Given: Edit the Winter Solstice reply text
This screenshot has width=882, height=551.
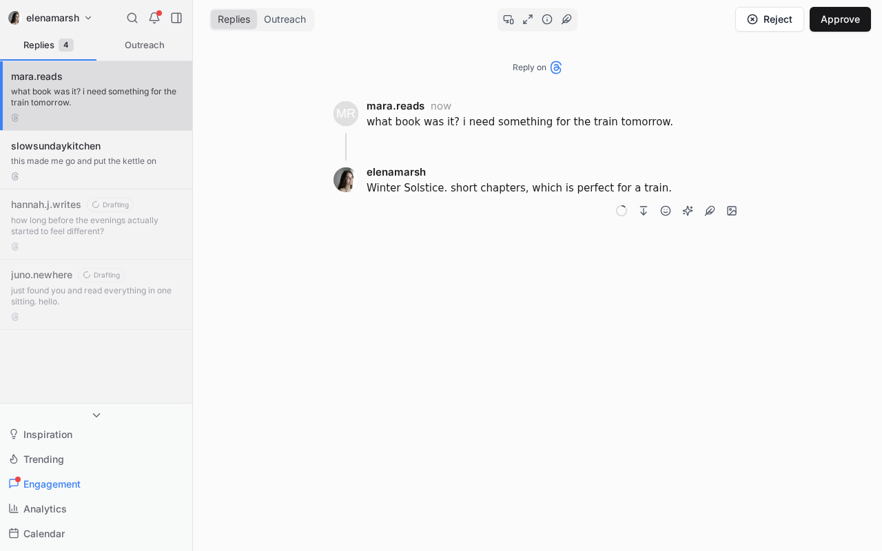Looking at the screenshot, I should (519, 188).
